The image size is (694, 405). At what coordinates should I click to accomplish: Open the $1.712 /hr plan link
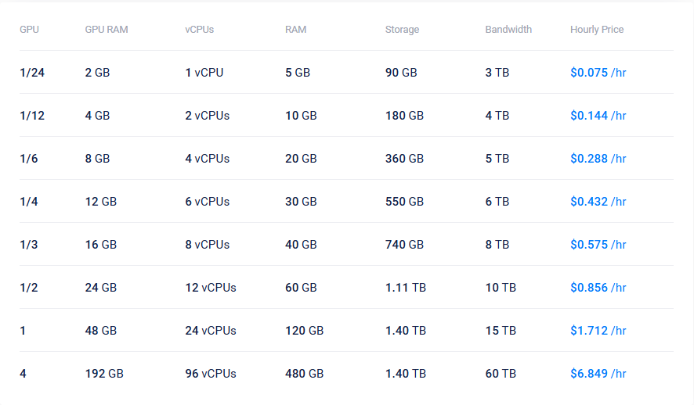pyautogui.click(x=598, y=331)
